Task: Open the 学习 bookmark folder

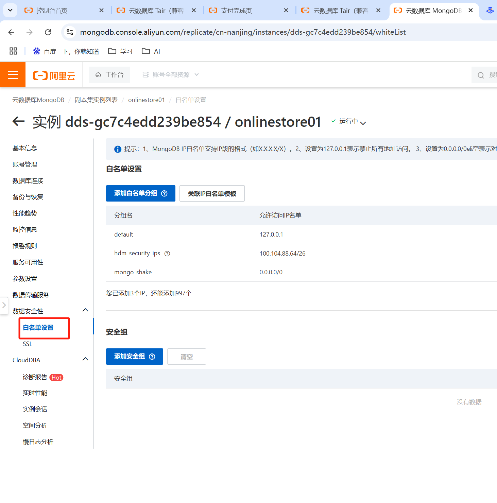Action: (120, 51)
